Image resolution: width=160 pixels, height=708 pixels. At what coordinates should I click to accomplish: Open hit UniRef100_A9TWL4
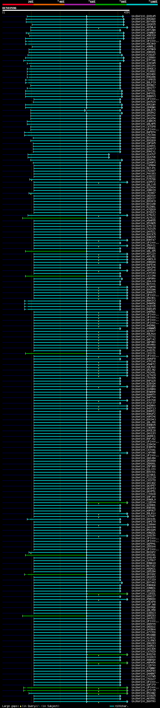click(143, 27)
